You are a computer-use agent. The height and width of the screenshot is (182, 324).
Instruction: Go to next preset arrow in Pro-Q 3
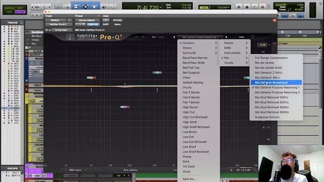click(226, 37)
